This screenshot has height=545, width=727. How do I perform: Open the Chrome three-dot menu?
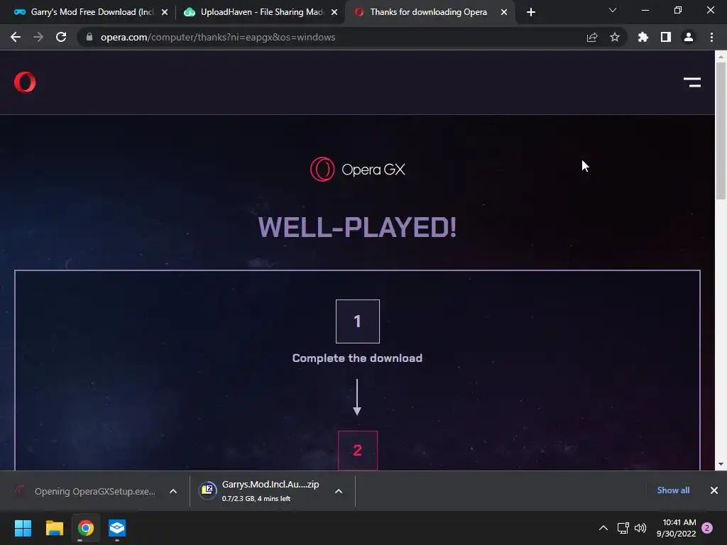tap(711, 37)
